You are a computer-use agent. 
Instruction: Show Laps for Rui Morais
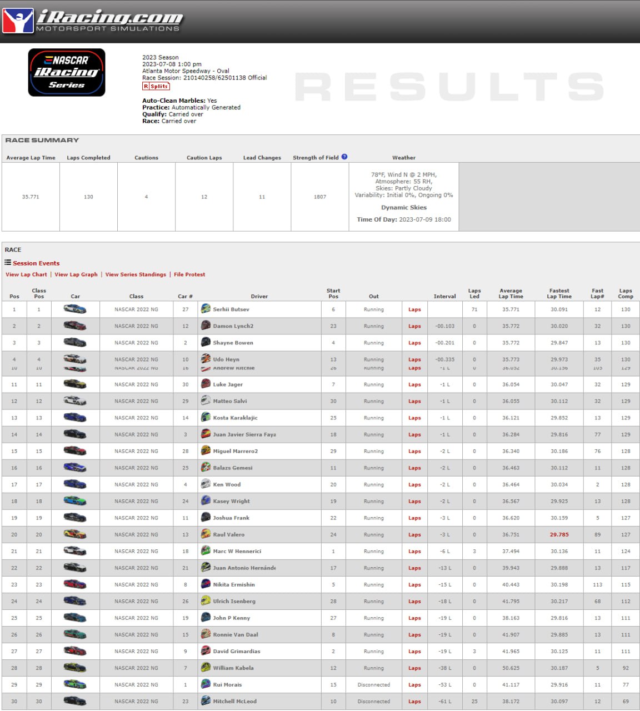pyautogui.click(x=414, y=685)
